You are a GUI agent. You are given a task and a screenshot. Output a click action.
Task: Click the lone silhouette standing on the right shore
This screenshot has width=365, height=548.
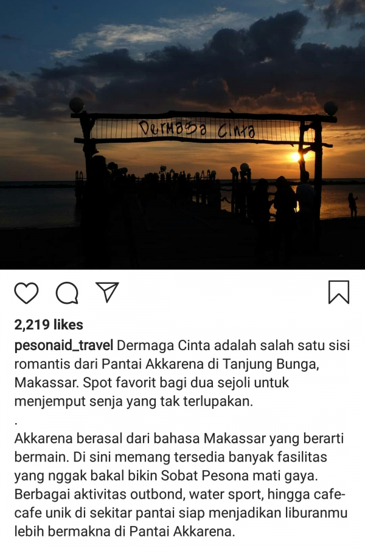point(352,205)
